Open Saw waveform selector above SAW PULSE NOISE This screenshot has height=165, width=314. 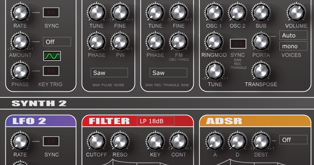109,73
